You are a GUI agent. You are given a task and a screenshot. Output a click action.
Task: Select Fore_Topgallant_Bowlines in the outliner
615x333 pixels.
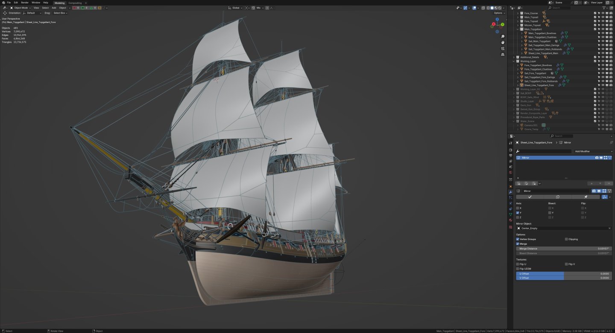point(538,65)
